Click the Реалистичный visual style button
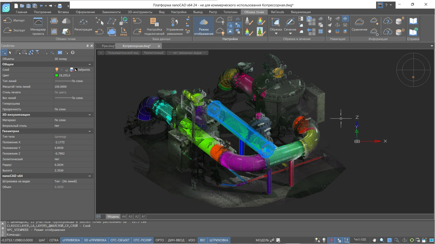Viewport: 435px width, 244px height. click(x=154, y=53)
